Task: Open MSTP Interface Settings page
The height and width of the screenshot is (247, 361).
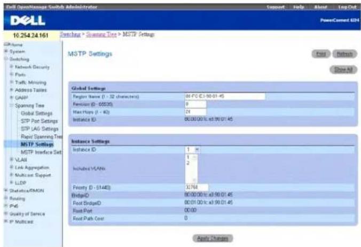Action: click(41, 152)
